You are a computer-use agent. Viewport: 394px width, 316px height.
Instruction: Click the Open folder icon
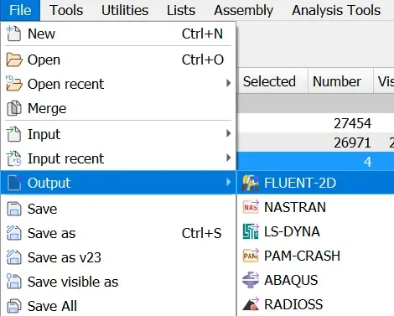(14, 60)
